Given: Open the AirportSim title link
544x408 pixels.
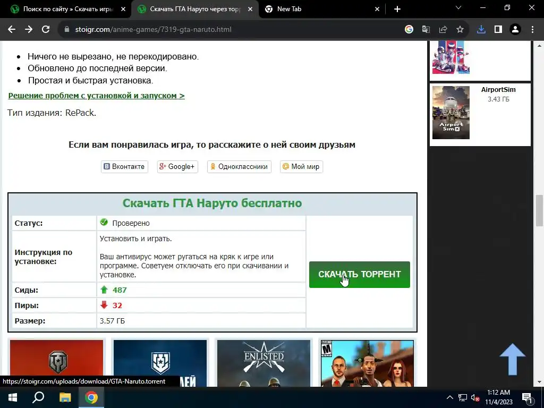Looking at the screenshot, I should pyautogui.click(x=498, y=89).
